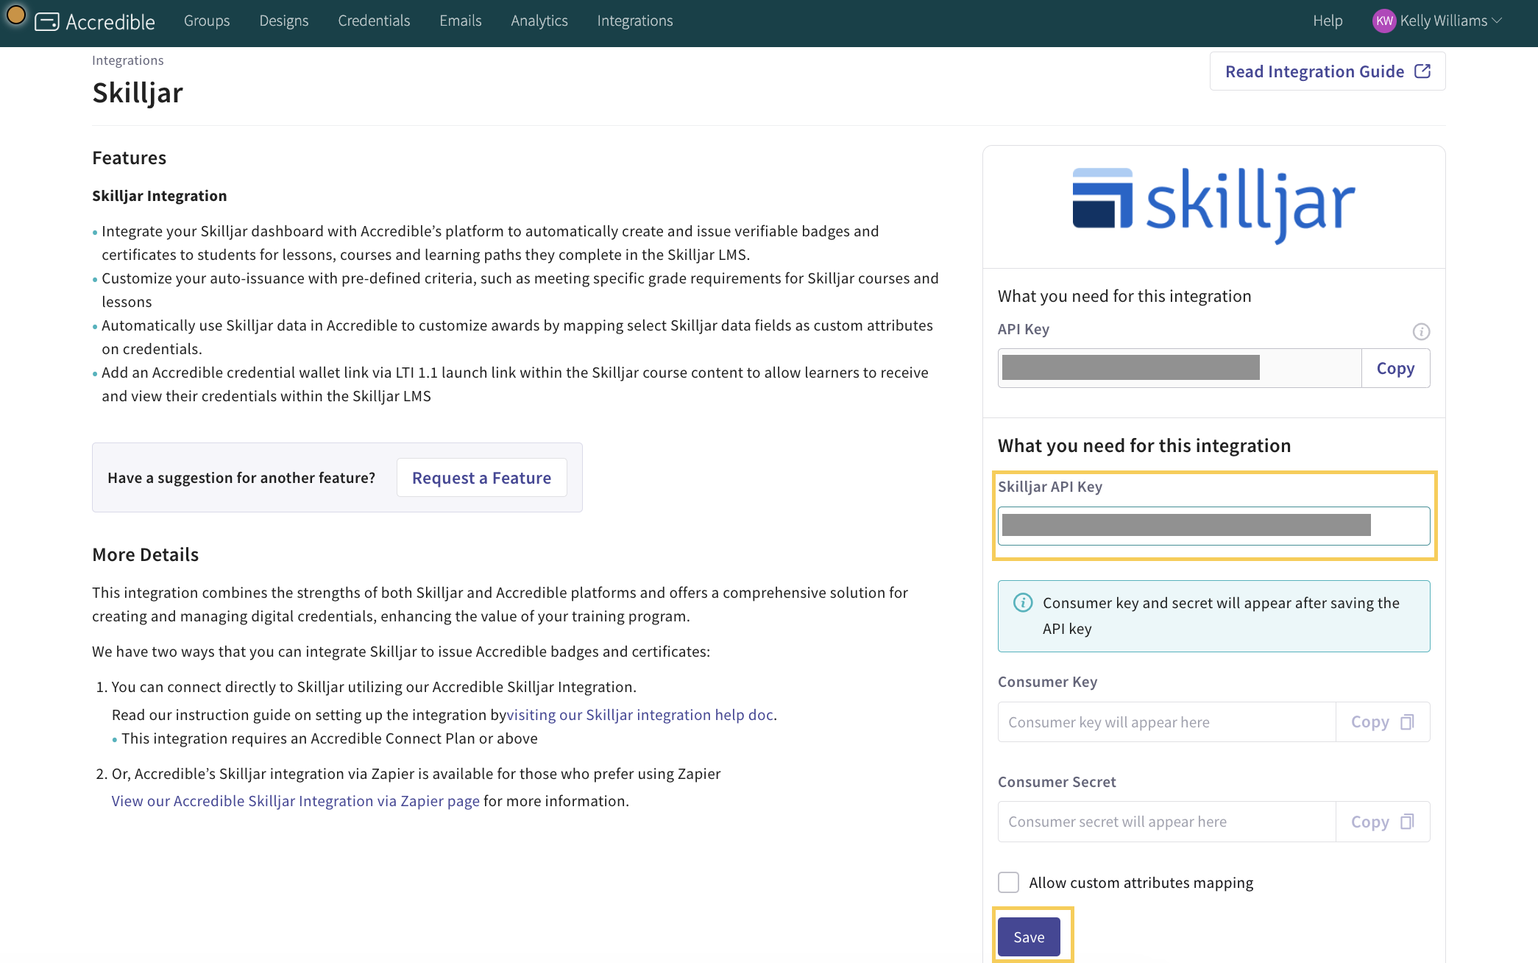This screenshot has width=1538, height=963.
Task: Enable Allow custom attributes mapping checkbox
Action: click(1008, 882)
